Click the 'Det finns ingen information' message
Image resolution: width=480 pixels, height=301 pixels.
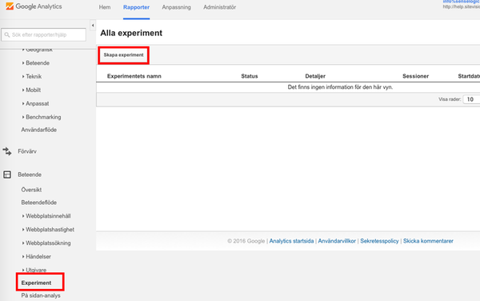[x=340, y=87]
